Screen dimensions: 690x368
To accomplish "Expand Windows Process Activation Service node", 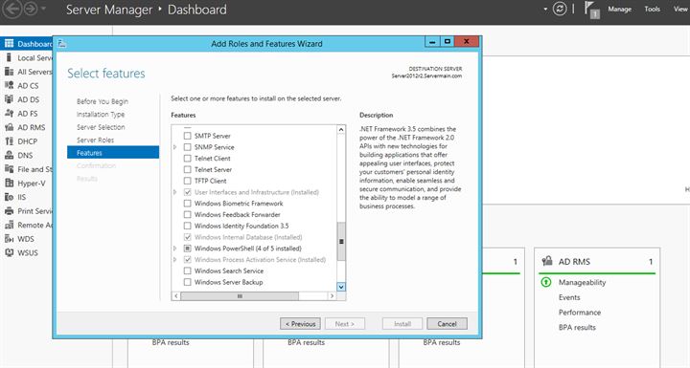I will point(175,260).
